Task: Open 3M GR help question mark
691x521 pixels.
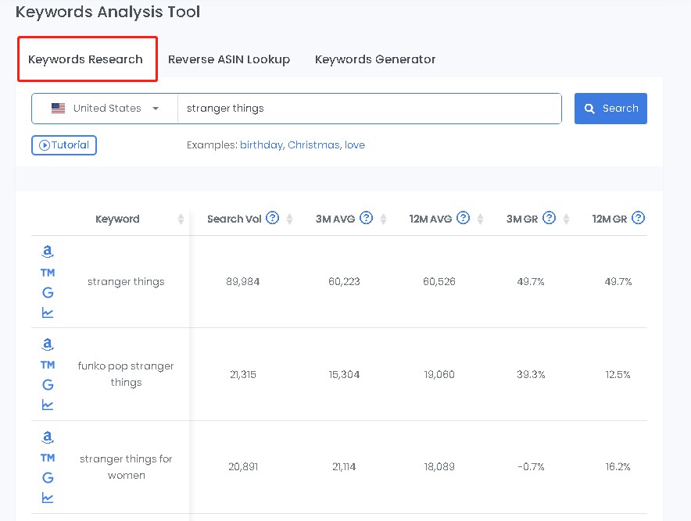Action: (x=549, y=218)
